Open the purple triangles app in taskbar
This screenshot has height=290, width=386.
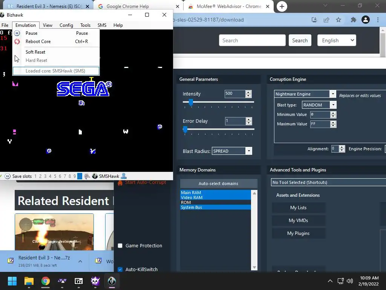[62, 281]
